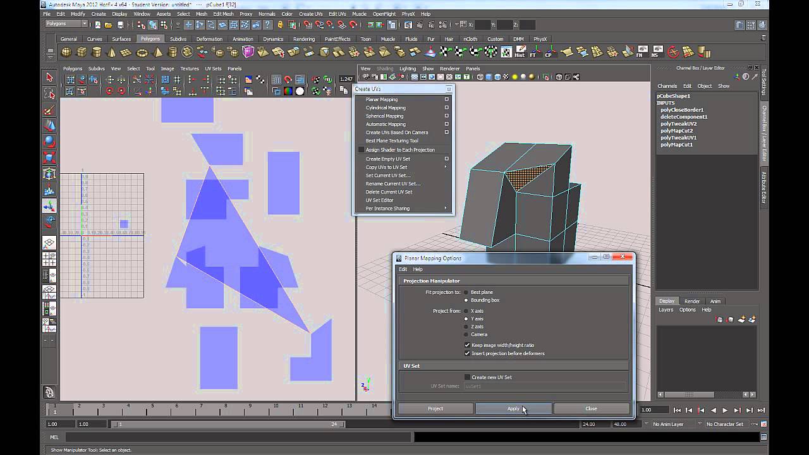Activate the Universal Manipulator tool
809x455 pixels.
tap(49, 174)
